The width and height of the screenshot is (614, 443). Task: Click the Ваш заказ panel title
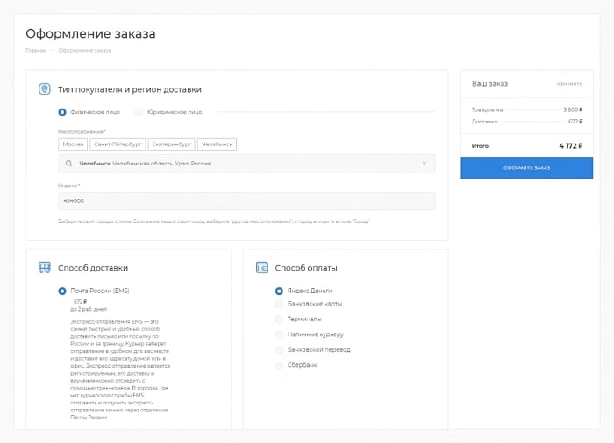point(489,84)
